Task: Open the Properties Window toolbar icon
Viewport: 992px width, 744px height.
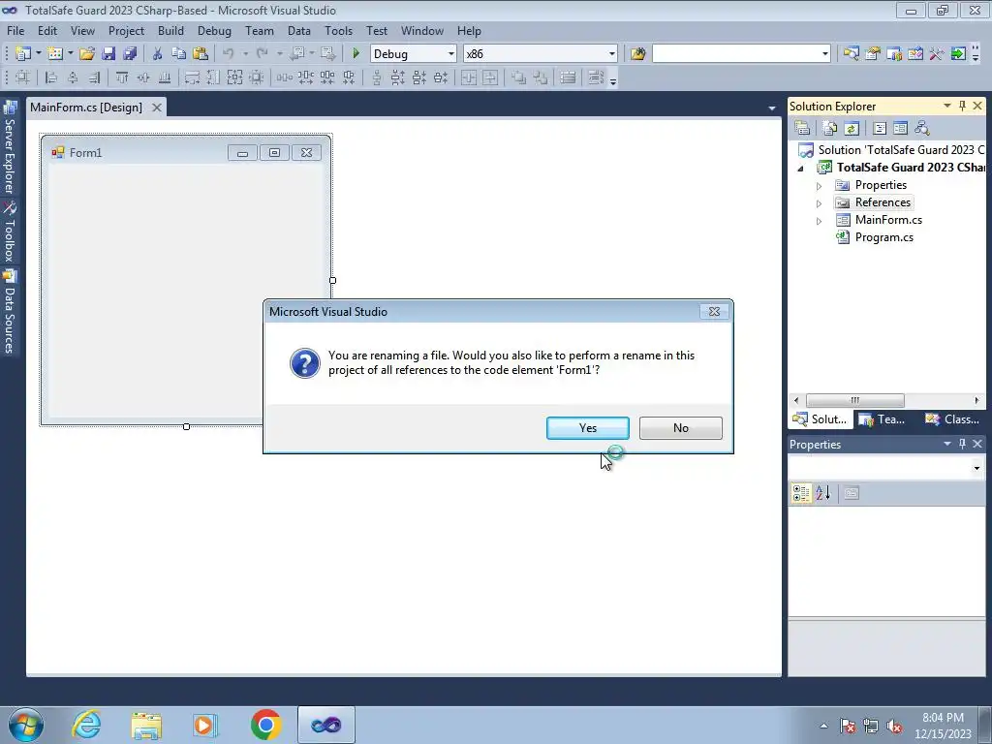Action: (x=873, y=54)
